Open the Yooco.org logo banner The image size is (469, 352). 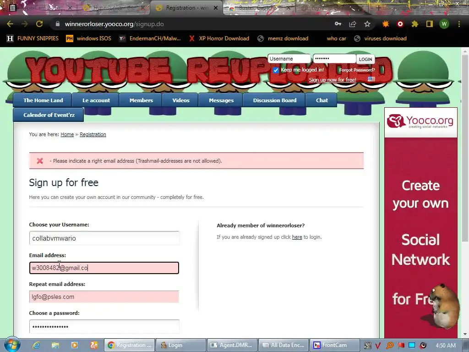click(x=420, y=122)
